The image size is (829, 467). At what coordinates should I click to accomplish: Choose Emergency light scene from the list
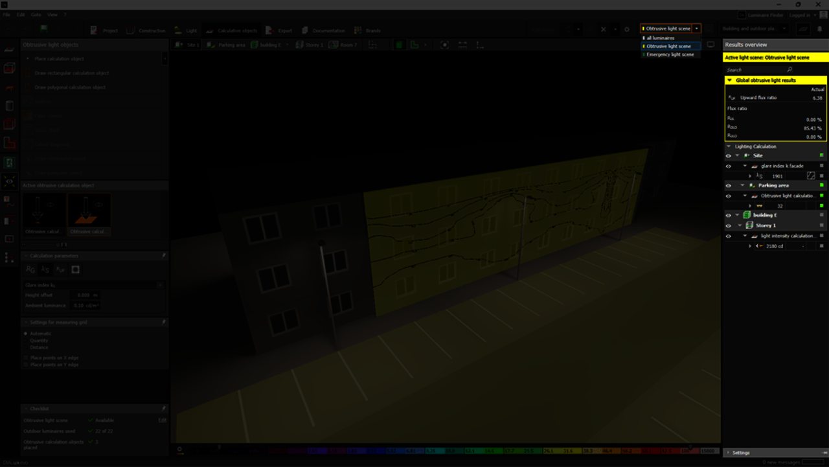[670, 54]
